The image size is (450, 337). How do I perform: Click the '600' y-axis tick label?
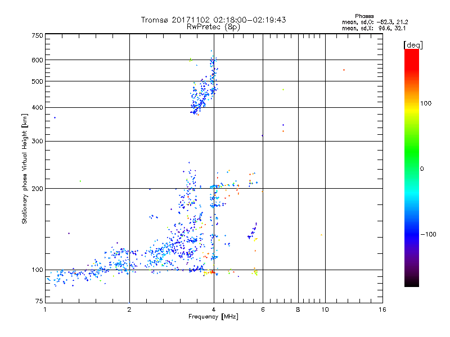[37, 60]
